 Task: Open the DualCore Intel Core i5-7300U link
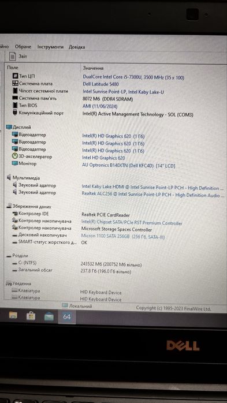pos(133,77)
